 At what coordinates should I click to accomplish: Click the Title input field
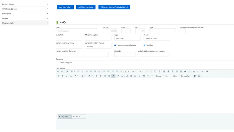(77, 31)
